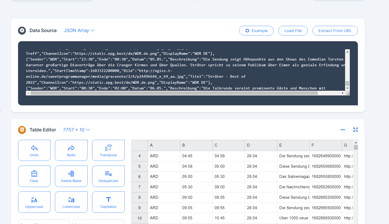
Task: Click the 04:58 cell in row 4
Action: 228,156
